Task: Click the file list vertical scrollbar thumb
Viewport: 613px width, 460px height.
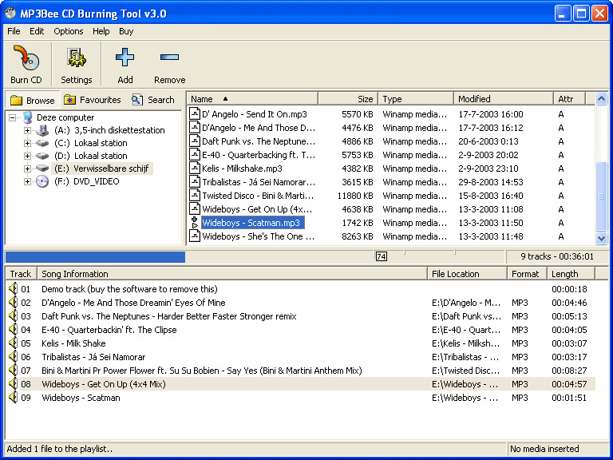Action: click(x=601, y=196)
